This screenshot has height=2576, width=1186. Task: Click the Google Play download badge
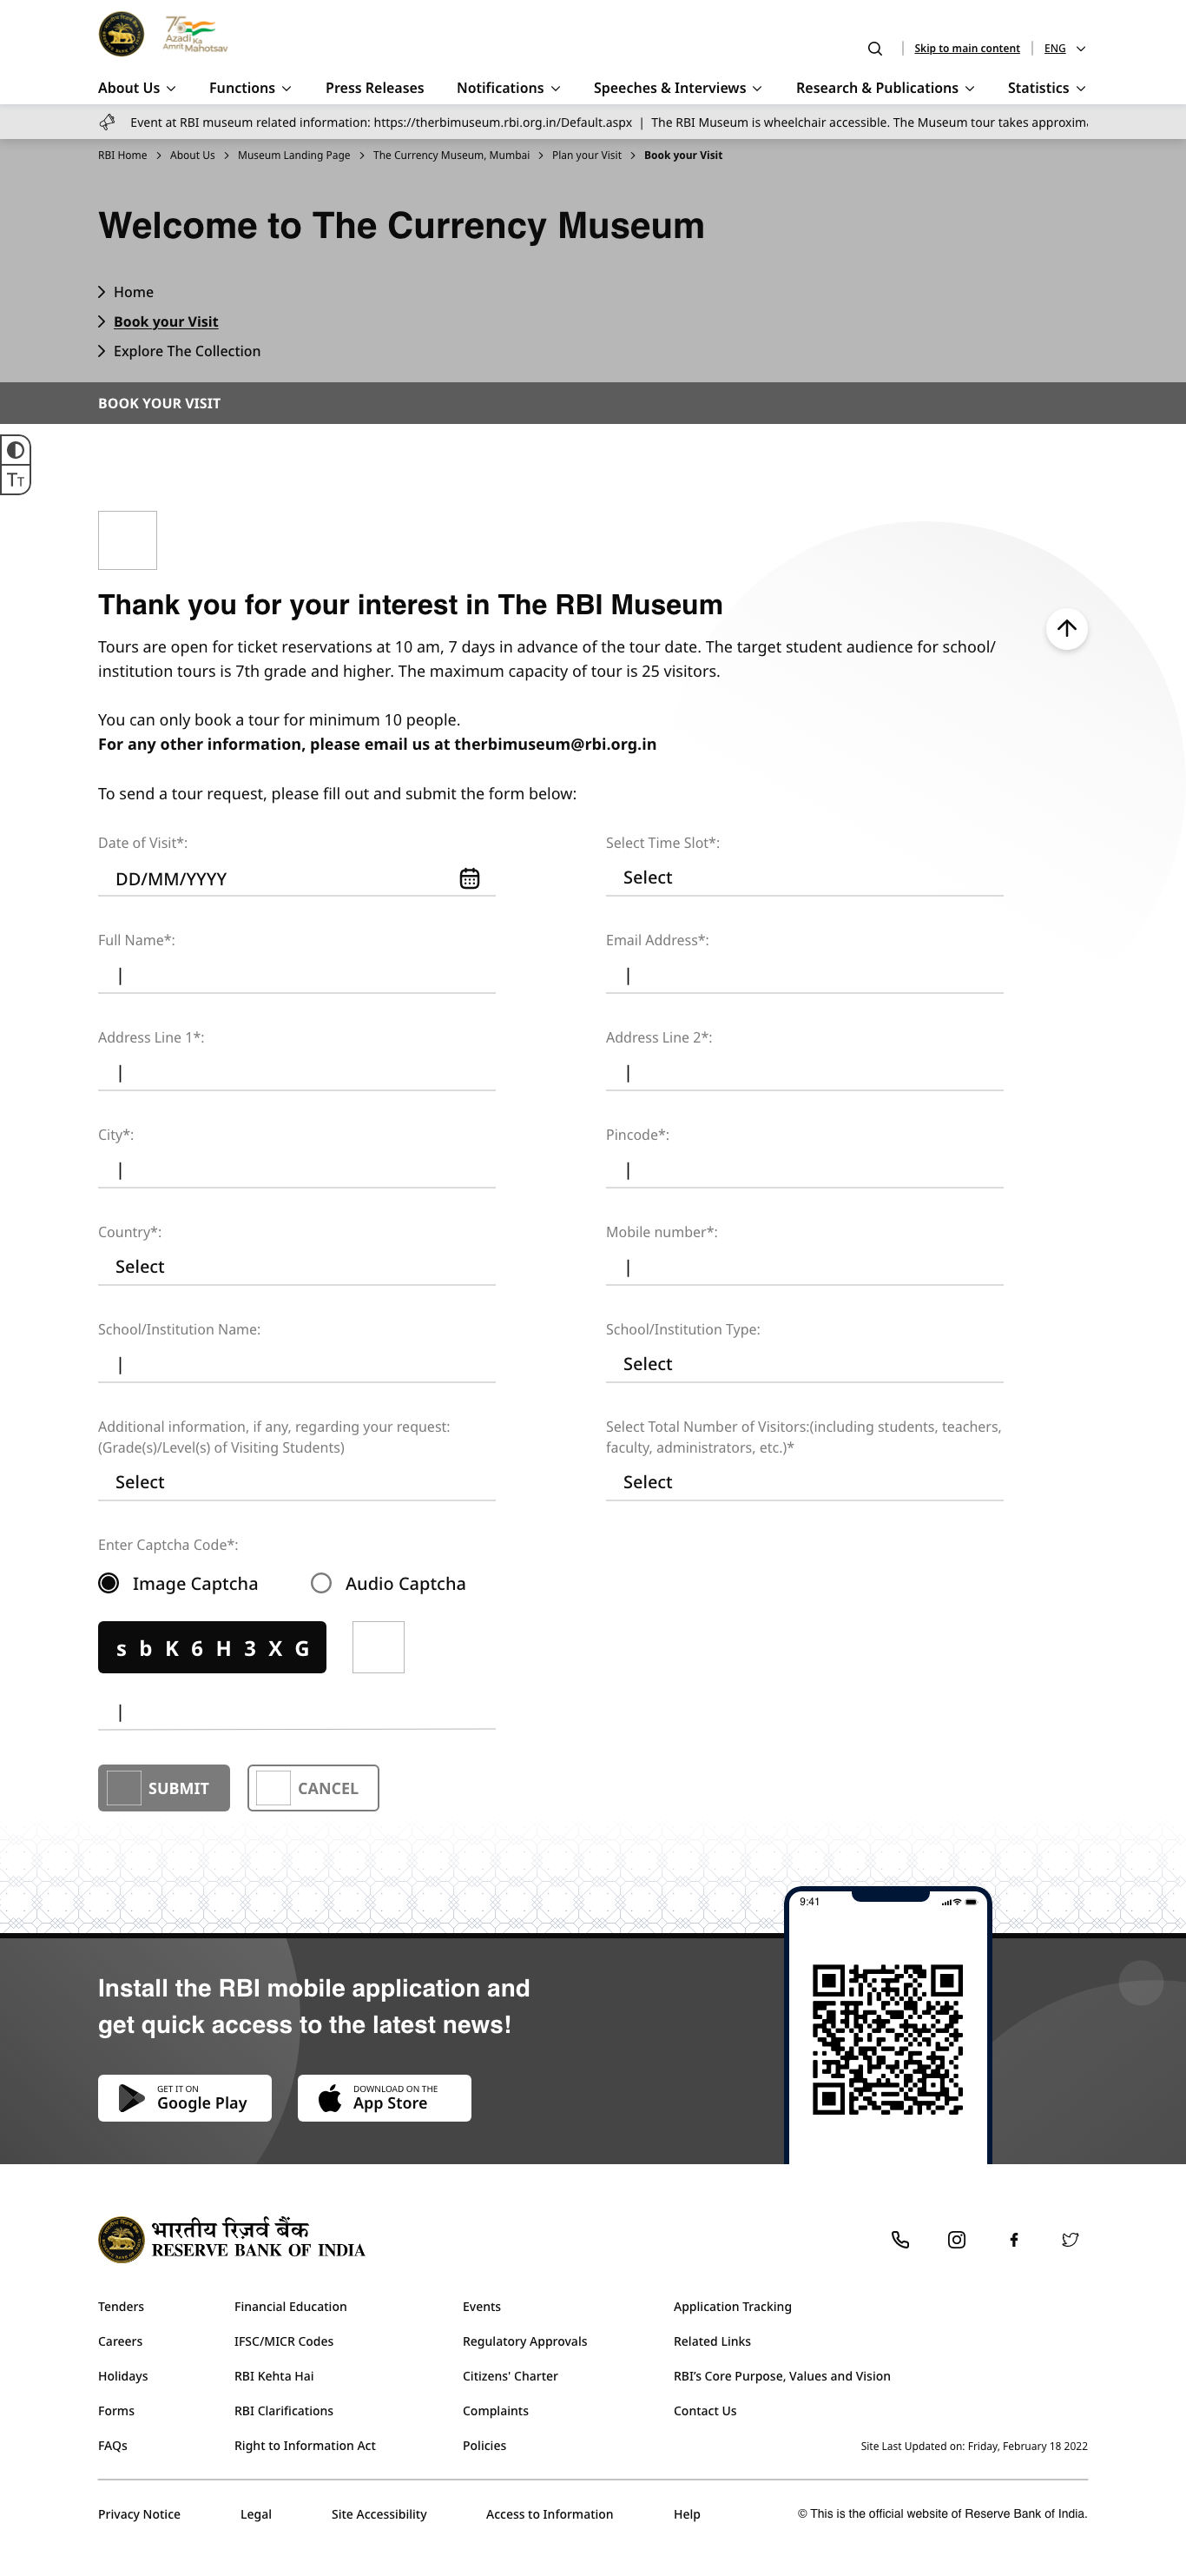click(185, 2097)
